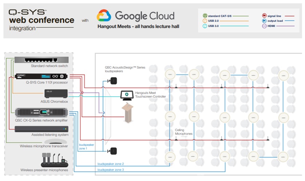Click the 'USB 2.0' legend label
305x181 pixels.
pos(213,21)
